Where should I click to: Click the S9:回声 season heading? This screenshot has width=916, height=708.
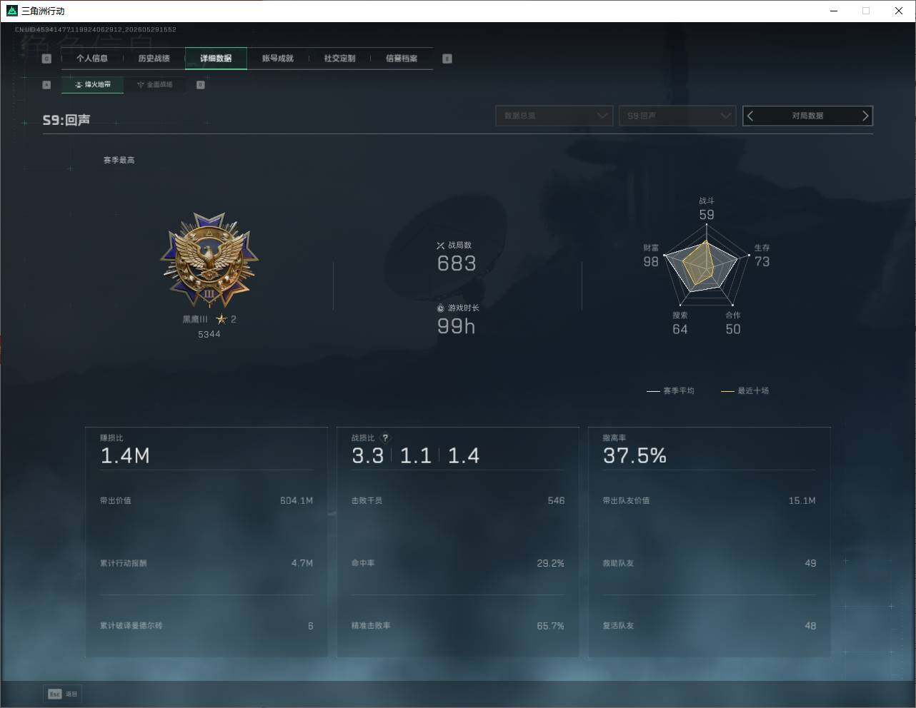tap(66, 120)
